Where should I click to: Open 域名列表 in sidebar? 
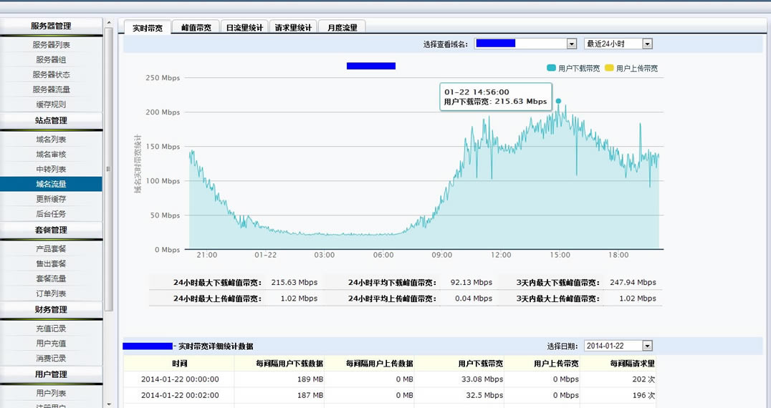pos(51,140)
